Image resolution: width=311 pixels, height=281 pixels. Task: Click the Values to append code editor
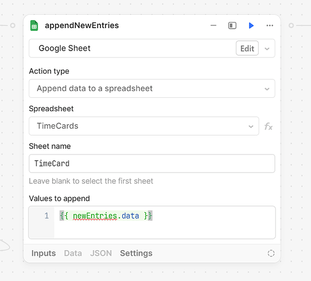pyautogui.click(x=152, y=223)
